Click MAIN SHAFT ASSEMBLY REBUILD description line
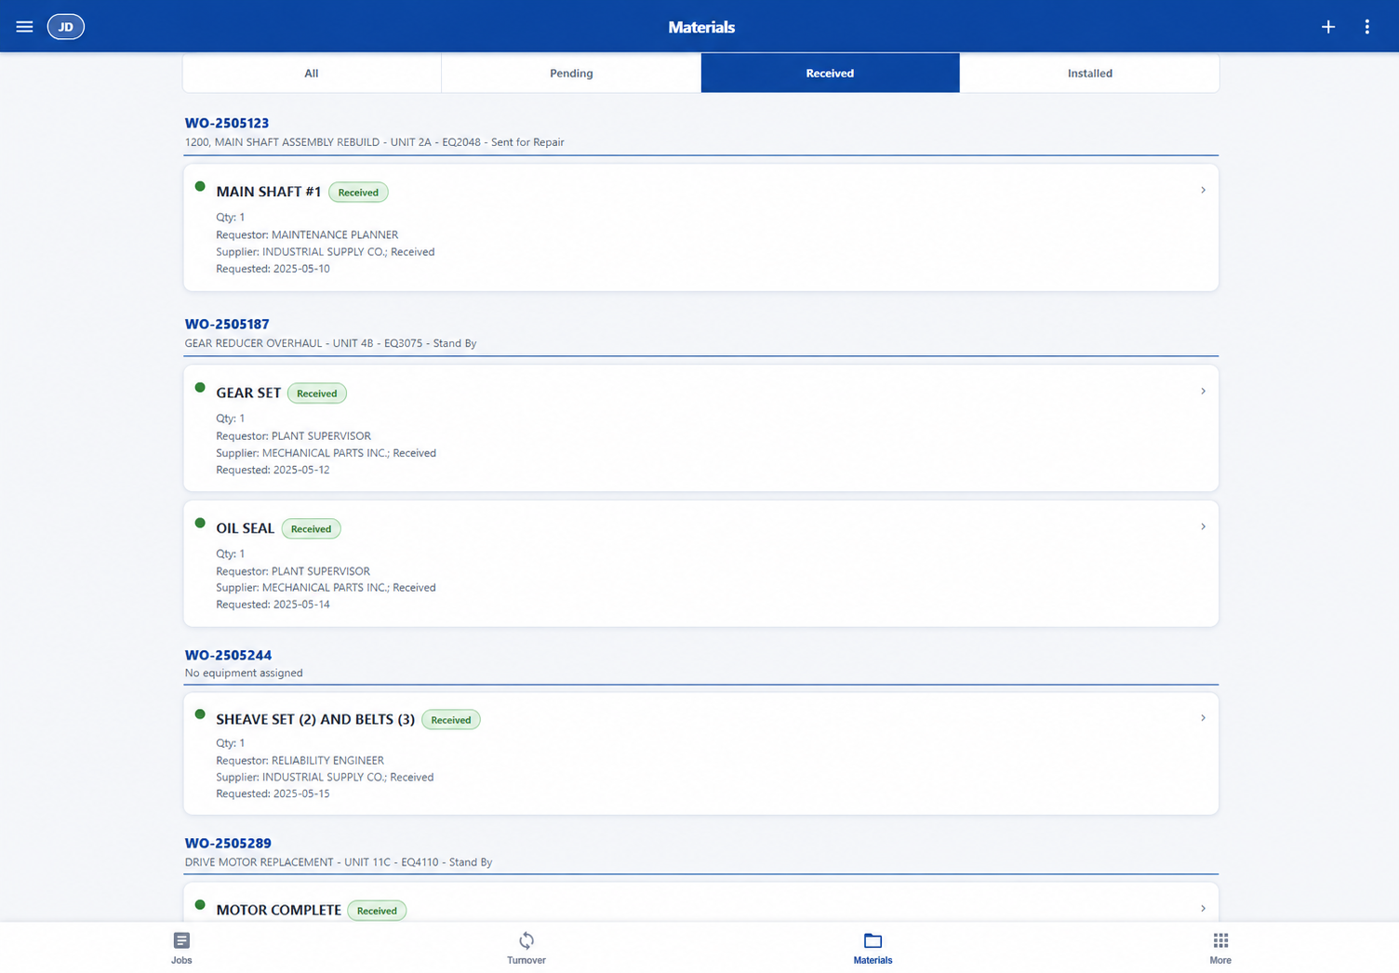This screenshot has height=973, width=1399. pos(374,142)
